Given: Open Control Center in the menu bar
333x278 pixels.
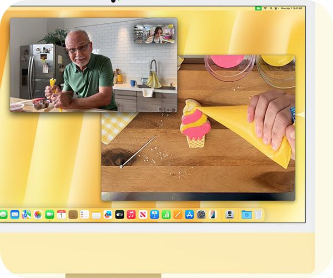Looking at the screenshot, I should point(276,8).
